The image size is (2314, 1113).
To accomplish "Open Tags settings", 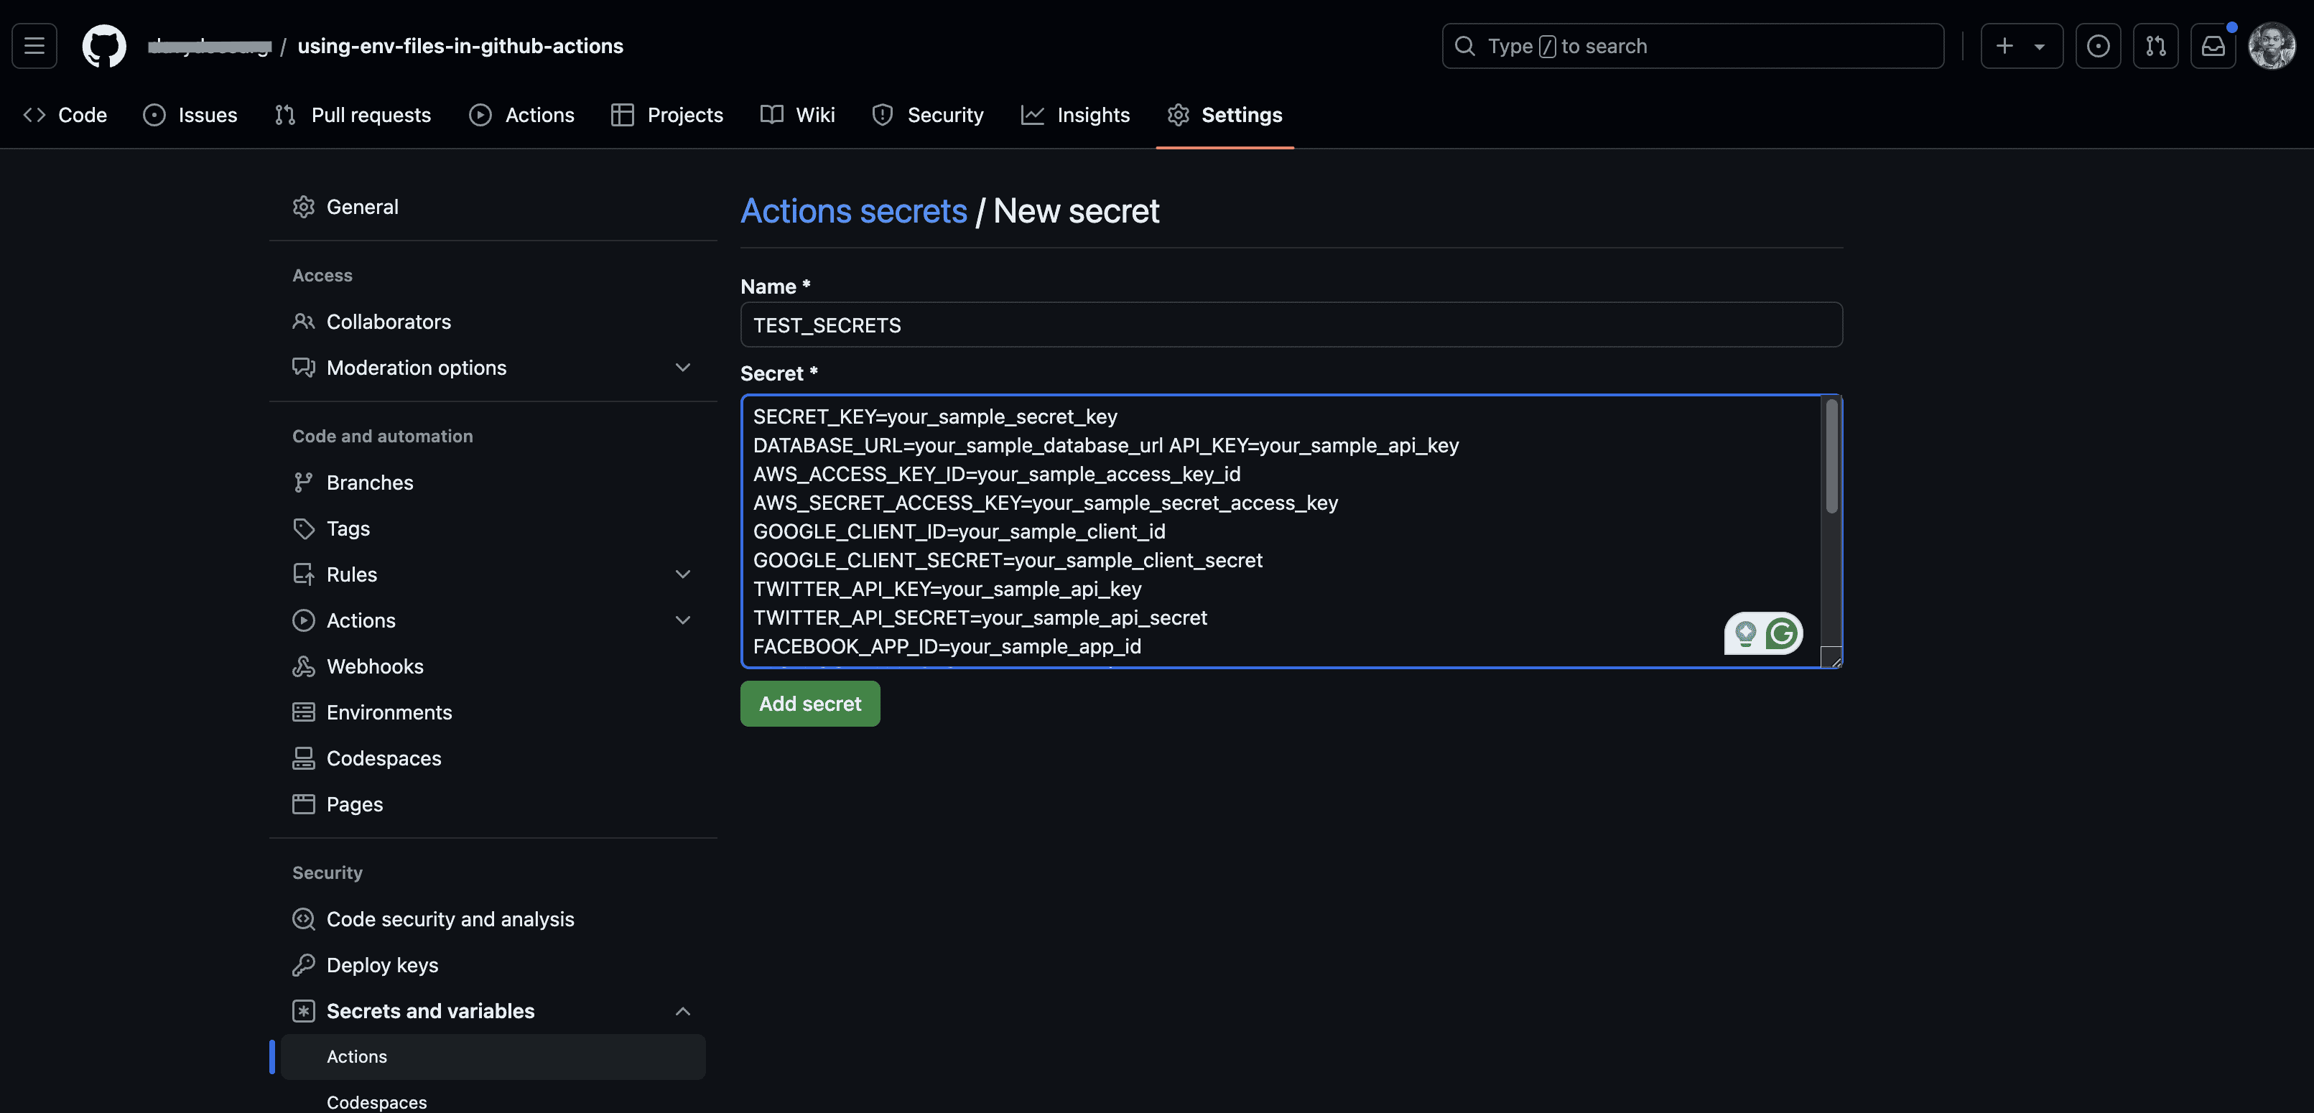I will coord(493,528).
